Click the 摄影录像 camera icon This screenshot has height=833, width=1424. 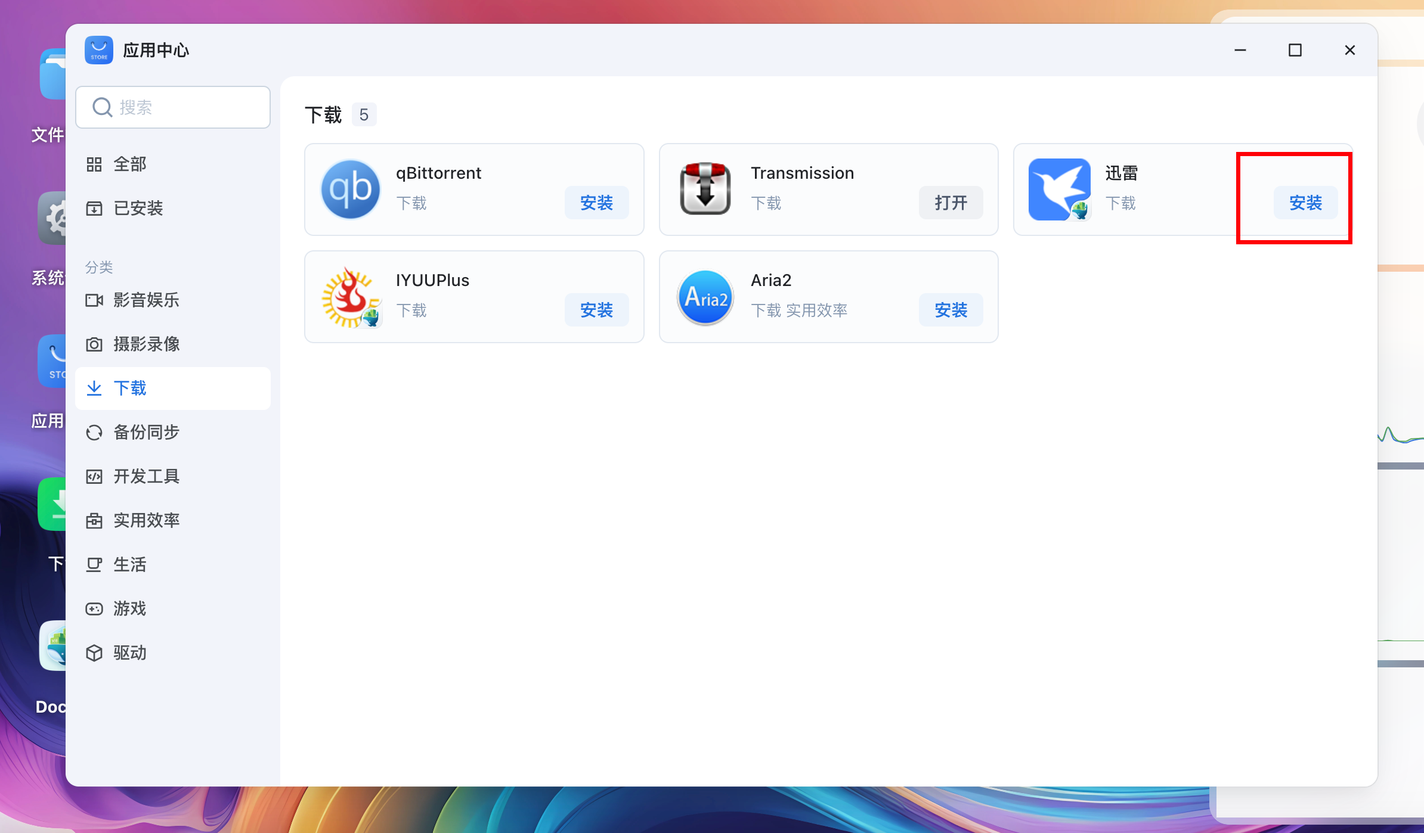tap(94, 344)
